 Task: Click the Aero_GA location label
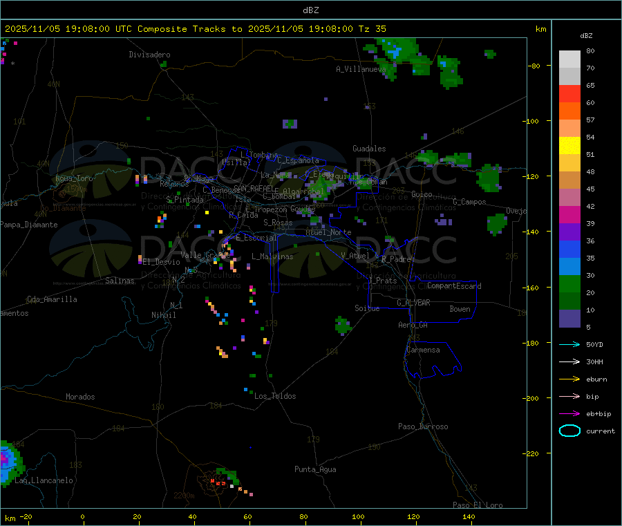413,324
